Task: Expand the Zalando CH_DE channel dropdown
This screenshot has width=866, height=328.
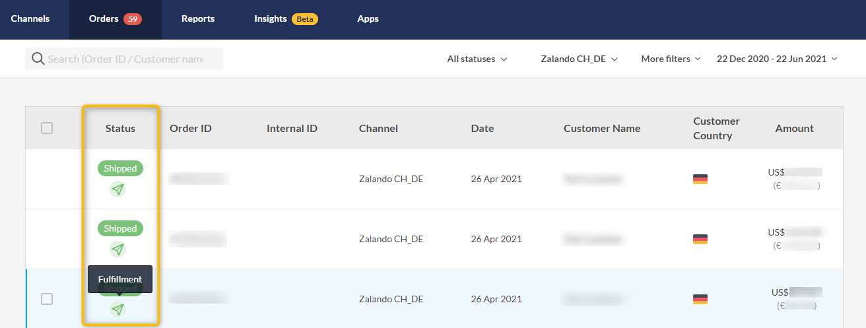Action: [x=579, y=59]
